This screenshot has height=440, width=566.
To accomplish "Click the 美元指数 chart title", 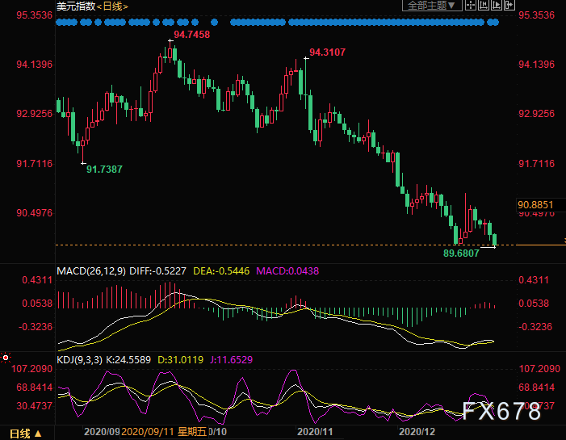I will 75,6.
